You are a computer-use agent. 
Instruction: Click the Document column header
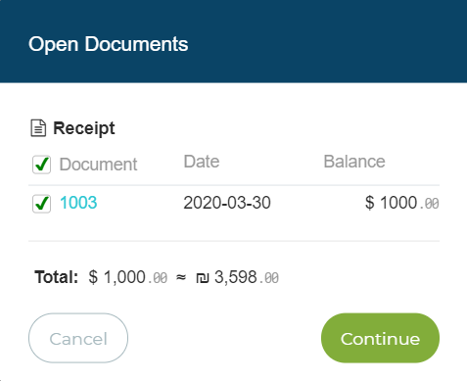(98, 165)
